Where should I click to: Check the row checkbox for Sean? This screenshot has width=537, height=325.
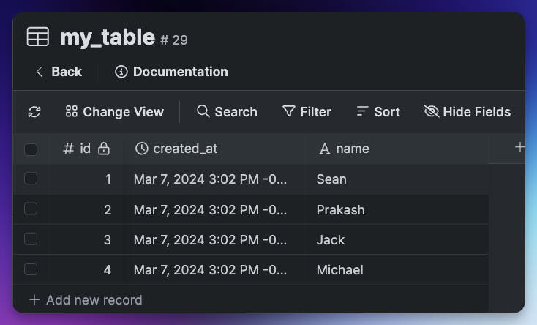pyautogui.click(x=31, y=179)
